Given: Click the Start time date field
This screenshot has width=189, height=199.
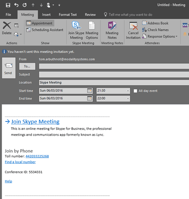Looking at the screenshot, I should click(63, 91).
